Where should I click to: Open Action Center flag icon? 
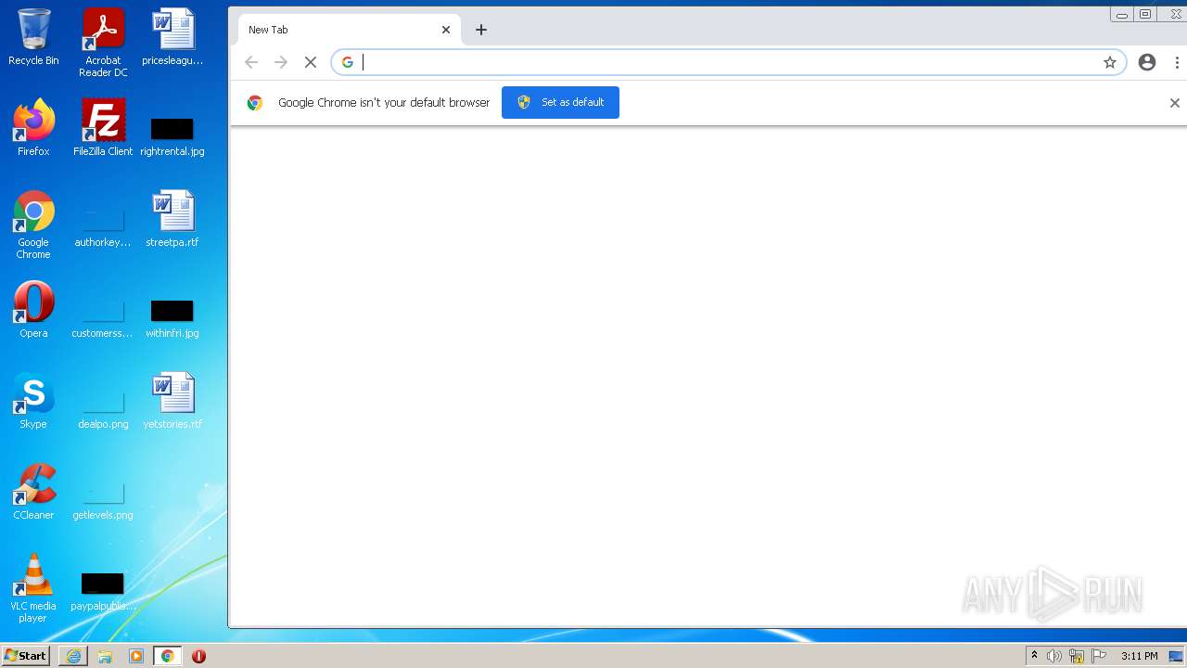pyautogui.click(x=1099, y=656)
